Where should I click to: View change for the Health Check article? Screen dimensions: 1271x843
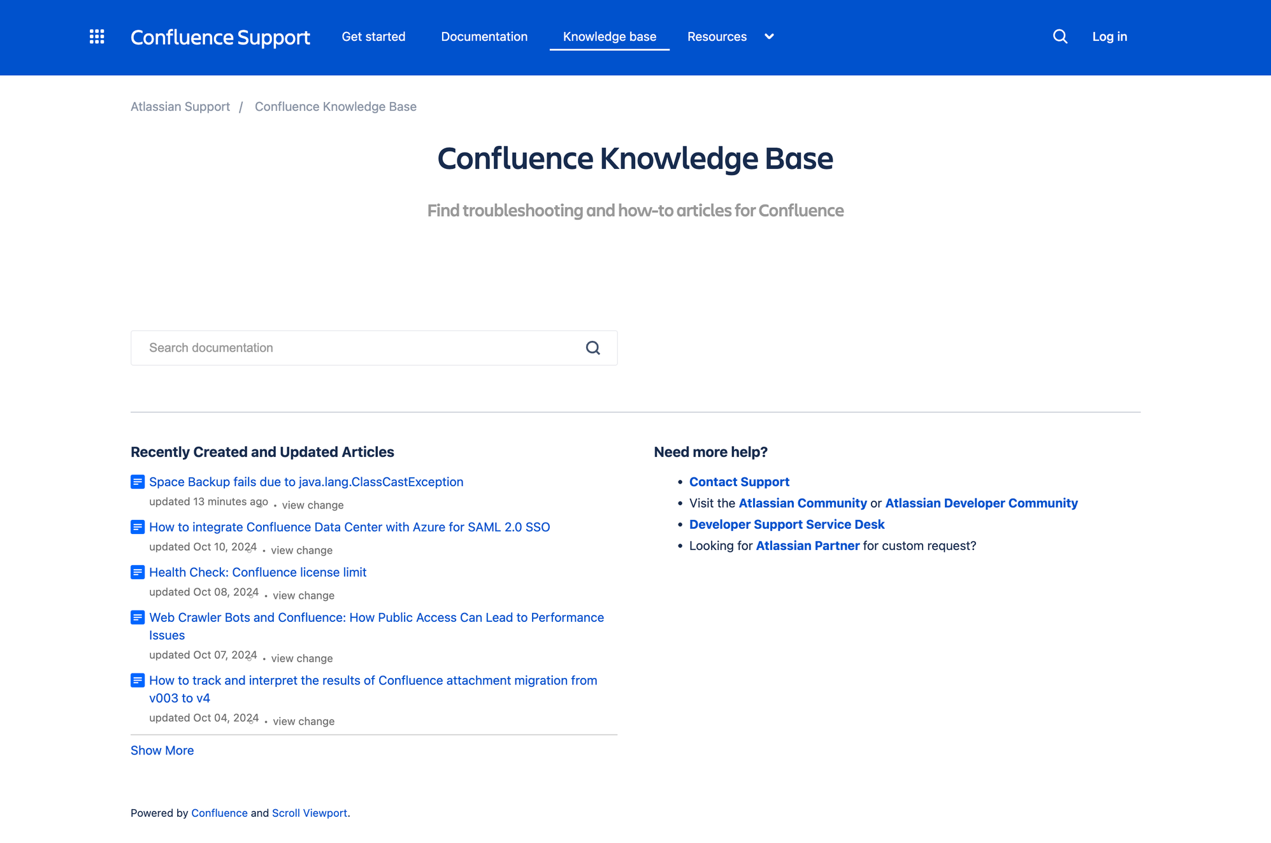coord(303,595)
